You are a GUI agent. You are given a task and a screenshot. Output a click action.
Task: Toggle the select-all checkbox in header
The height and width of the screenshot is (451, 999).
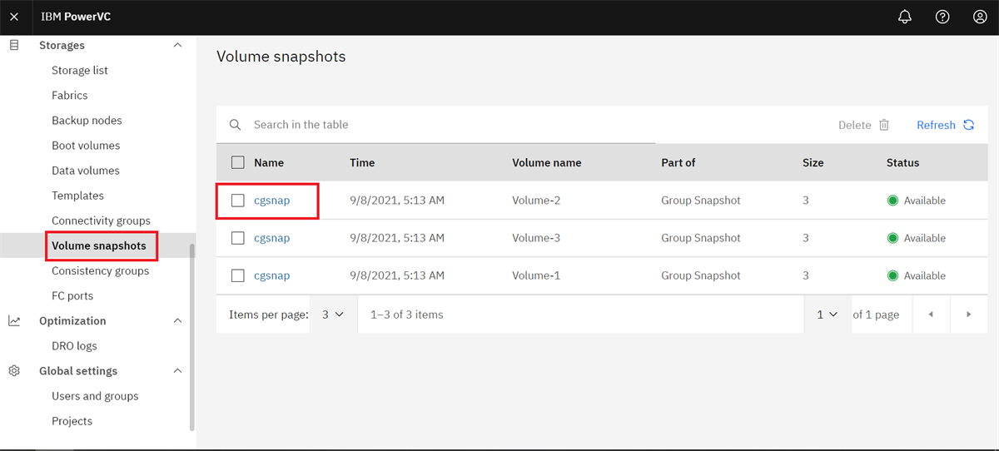click(238, 163)
